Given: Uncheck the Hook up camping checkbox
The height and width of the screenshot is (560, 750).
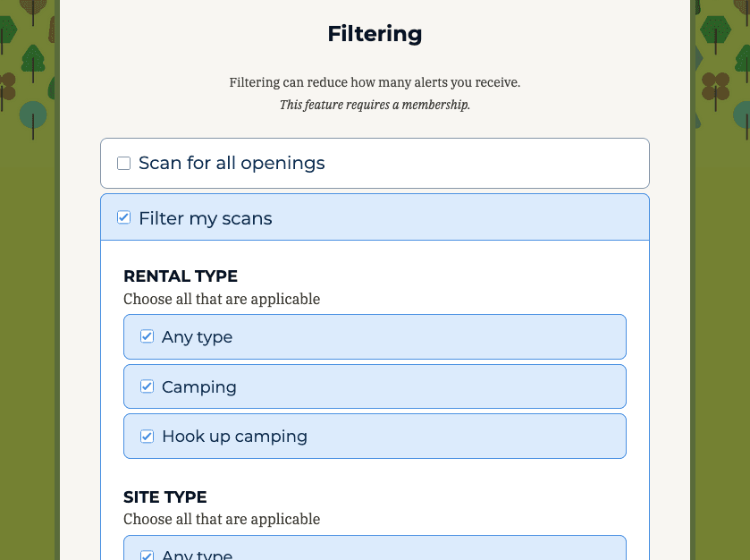Looking at the screenshot, I should coord(147,437).
